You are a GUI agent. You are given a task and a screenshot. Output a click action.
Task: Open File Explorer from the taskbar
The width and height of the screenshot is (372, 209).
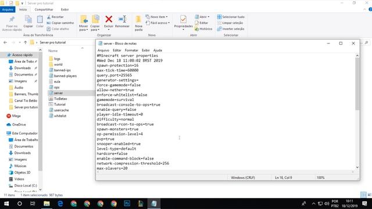[x=46, y=204]
